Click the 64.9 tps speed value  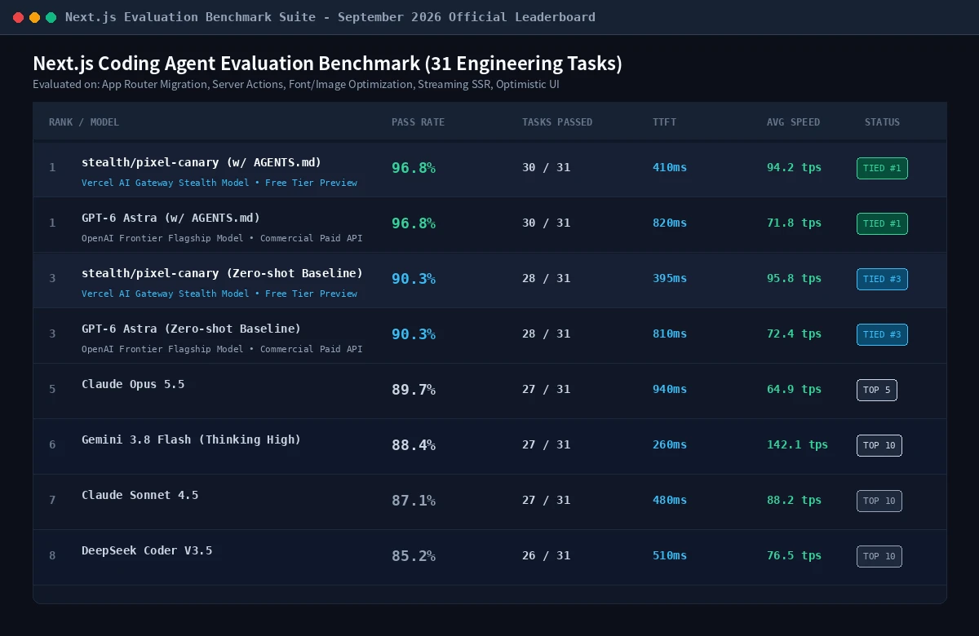(794, 389)
